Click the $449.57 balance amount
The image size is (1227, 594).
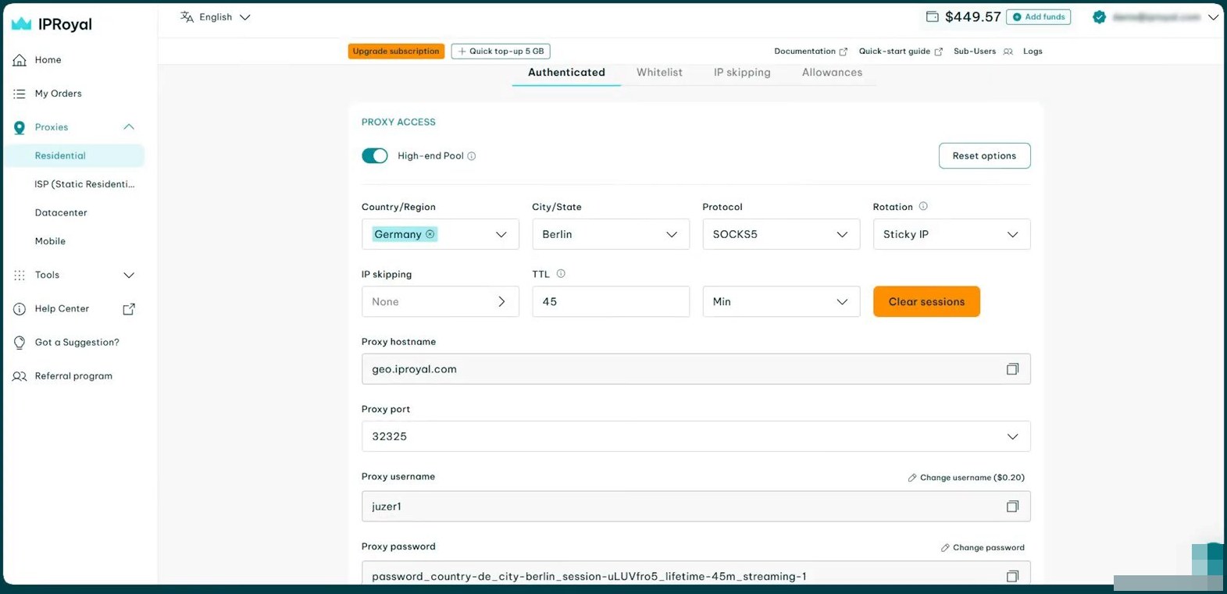972,17
